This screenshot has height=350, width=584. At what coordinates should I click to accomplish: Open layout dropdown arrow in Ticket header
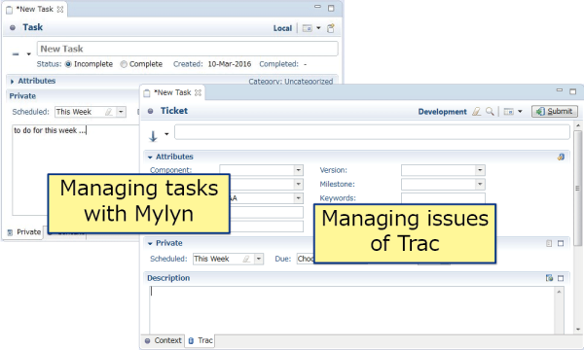tap(520, 111)
